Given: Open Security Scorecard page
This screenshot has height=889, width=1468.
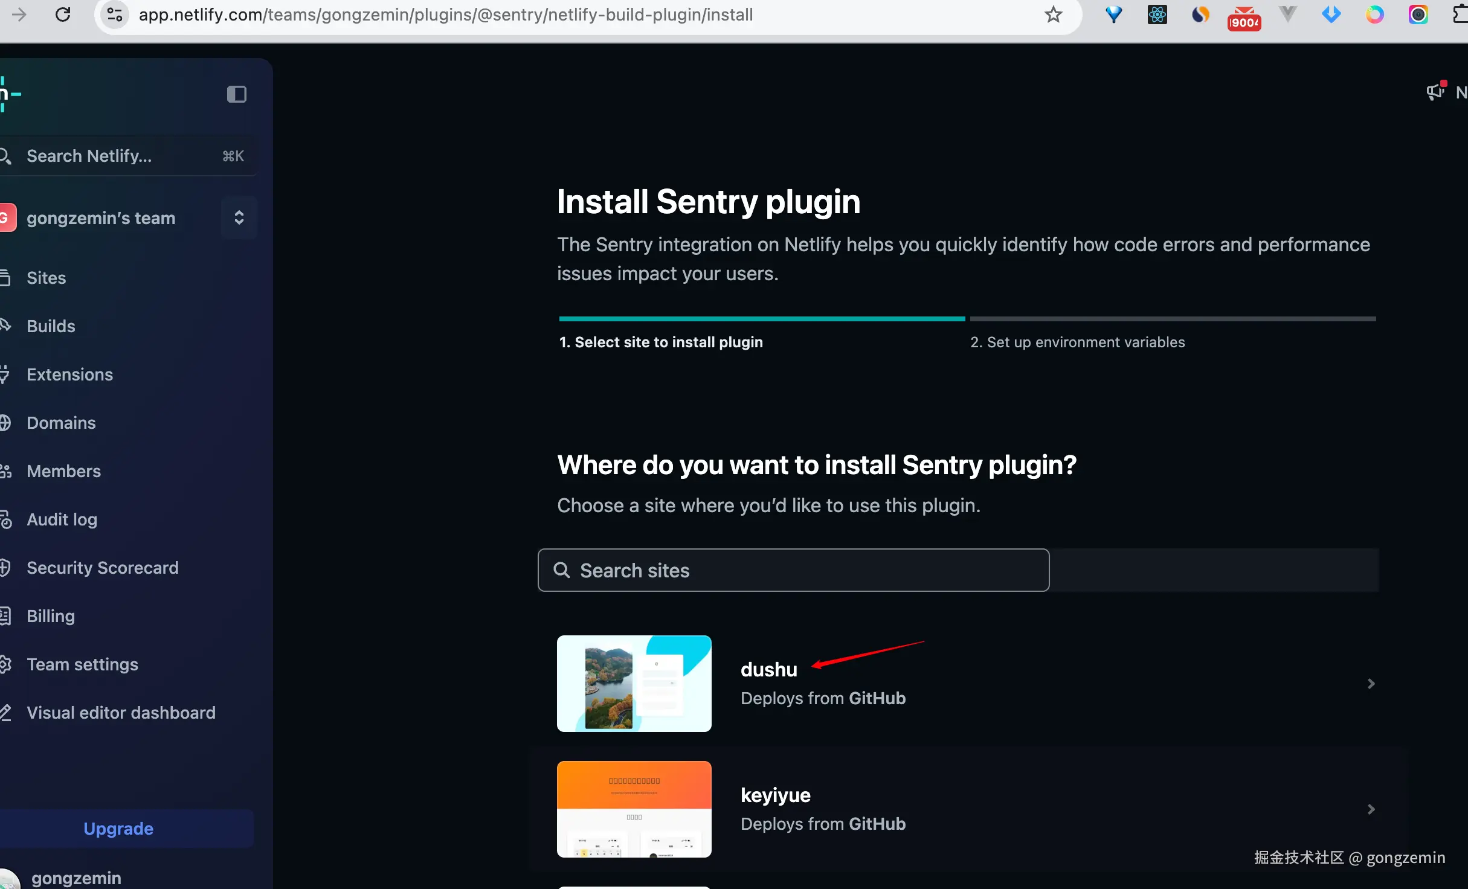Looking at the screenshot, I should tap(102, 568).
